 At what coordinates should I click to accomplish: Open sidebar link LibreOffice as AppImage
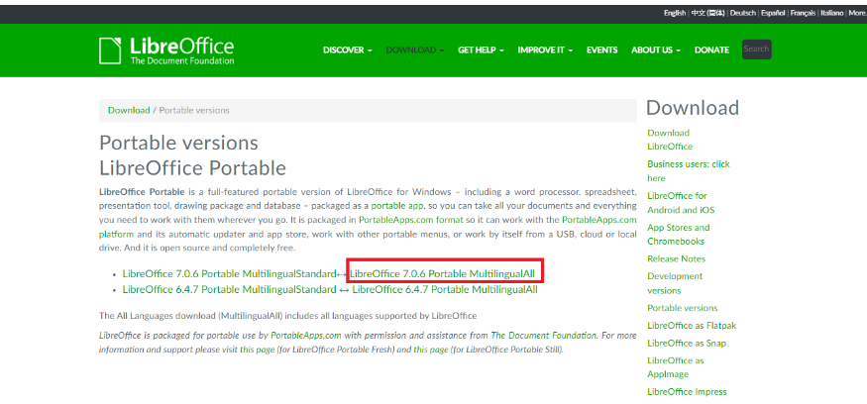tap(675, 367)
